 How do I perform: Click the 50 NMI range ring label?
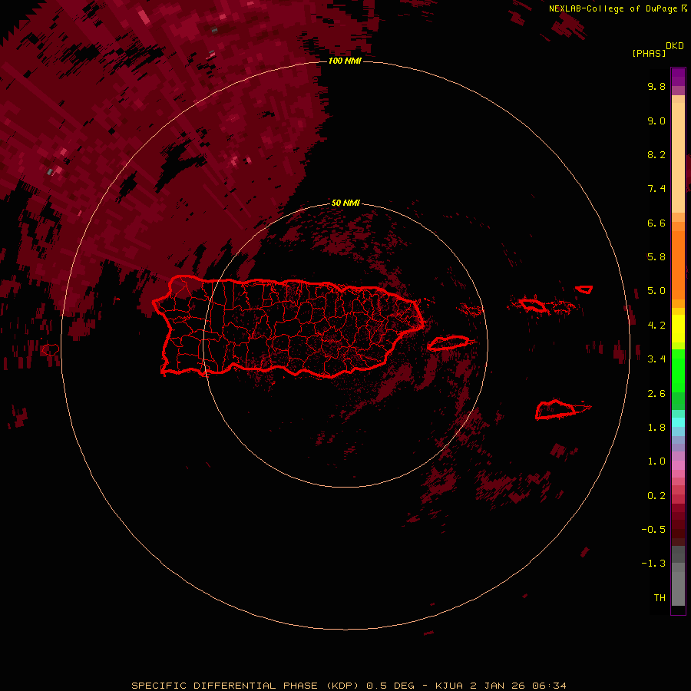(x=345, y=203)
